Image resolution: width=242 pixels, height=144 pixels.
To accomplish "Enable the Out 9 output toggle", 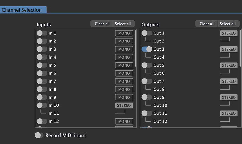I will coord(147,97).
